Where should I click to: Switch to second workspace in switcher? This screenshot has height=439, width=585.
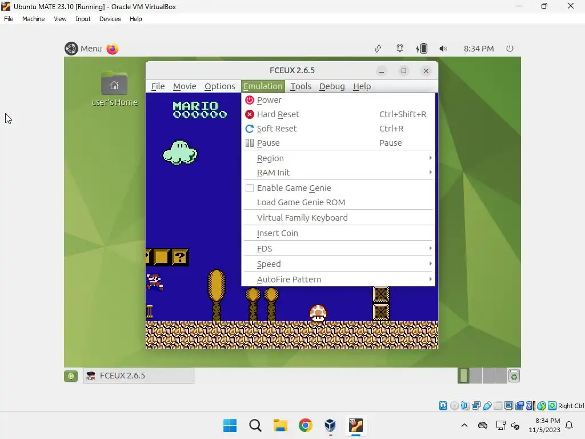point(476,376)
